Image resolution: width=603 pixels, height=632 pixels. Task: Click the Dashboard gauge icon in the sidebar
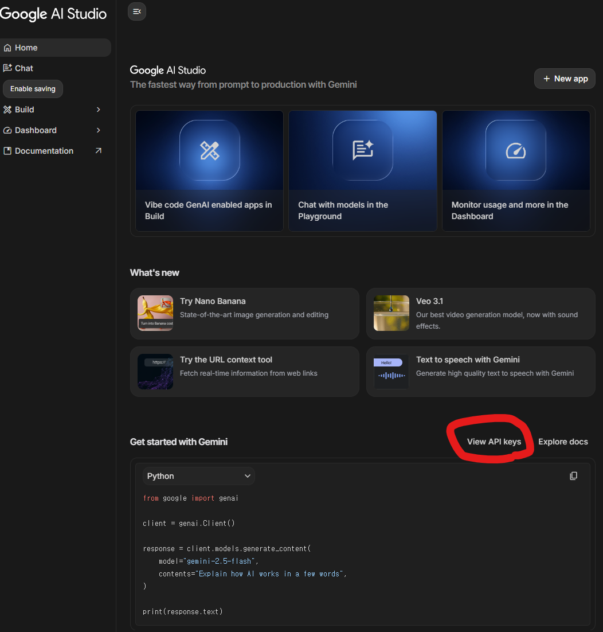tap(7, 130)
